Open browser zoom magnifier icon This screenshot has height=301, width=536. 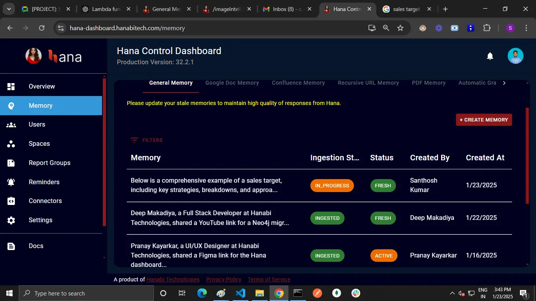386,28
